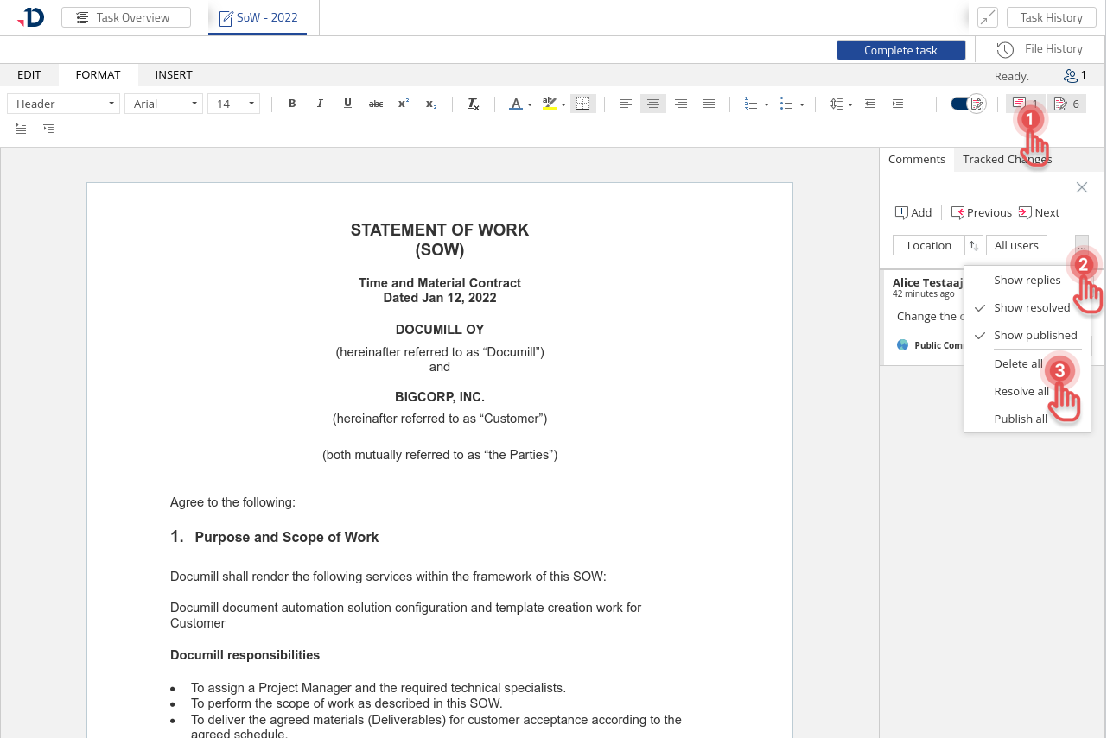Click the superscript icon
This screenshot has width=1107, height=738.
coord(403,104)
